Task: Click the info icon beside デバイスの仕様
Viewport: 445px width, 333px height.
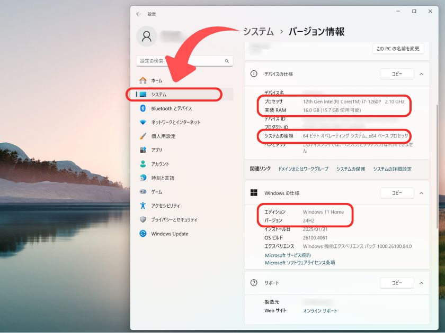Action: [254, 74]
